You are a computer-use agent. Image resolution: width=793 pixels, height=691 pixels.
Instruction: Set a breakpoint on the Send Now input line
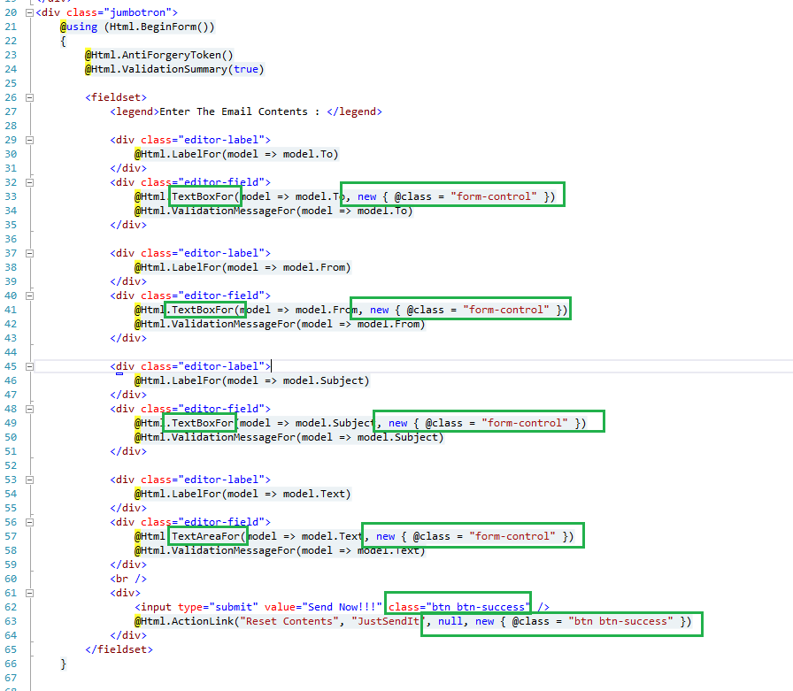pos(7,607)
